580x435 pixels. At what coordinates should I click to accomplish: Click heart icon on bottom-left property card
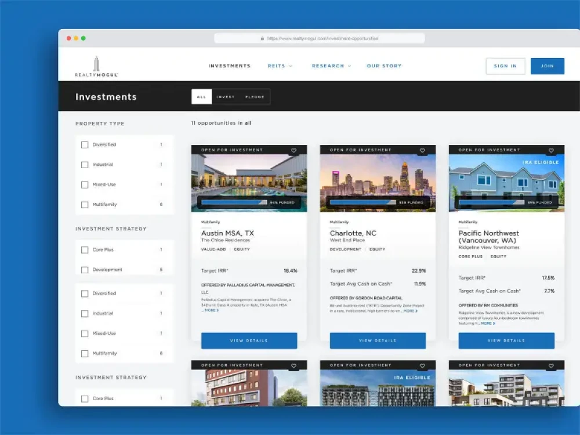[293, 366]
